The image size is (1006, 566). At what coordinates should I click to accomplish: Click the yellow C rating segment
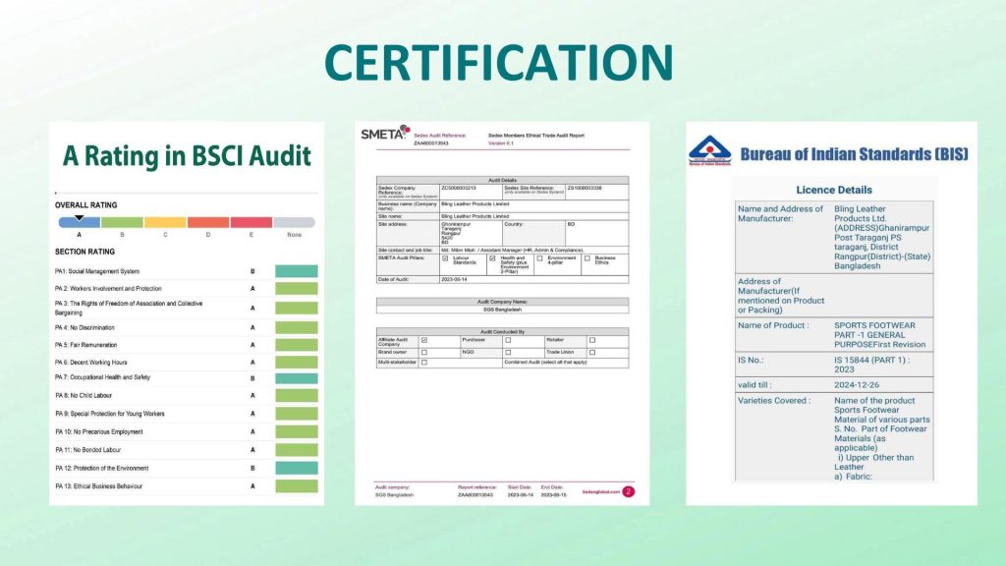tap(165, 223)
